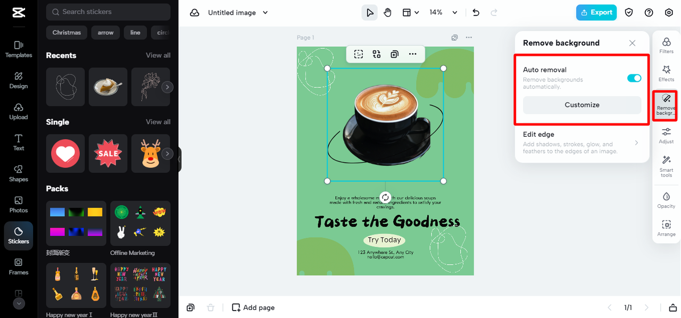Open floating toolbar more options
681x318 pixels.
pyautogui.click(x=412, y=54)
